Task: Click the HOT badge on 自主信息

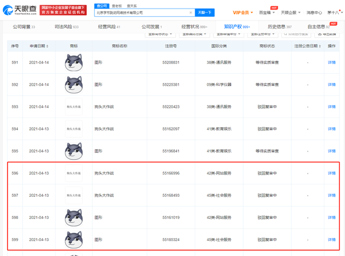Action: (333, 24)
